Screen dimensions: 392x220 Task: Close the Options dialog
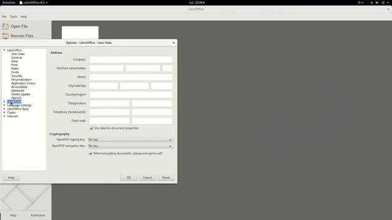coord(174,43)
